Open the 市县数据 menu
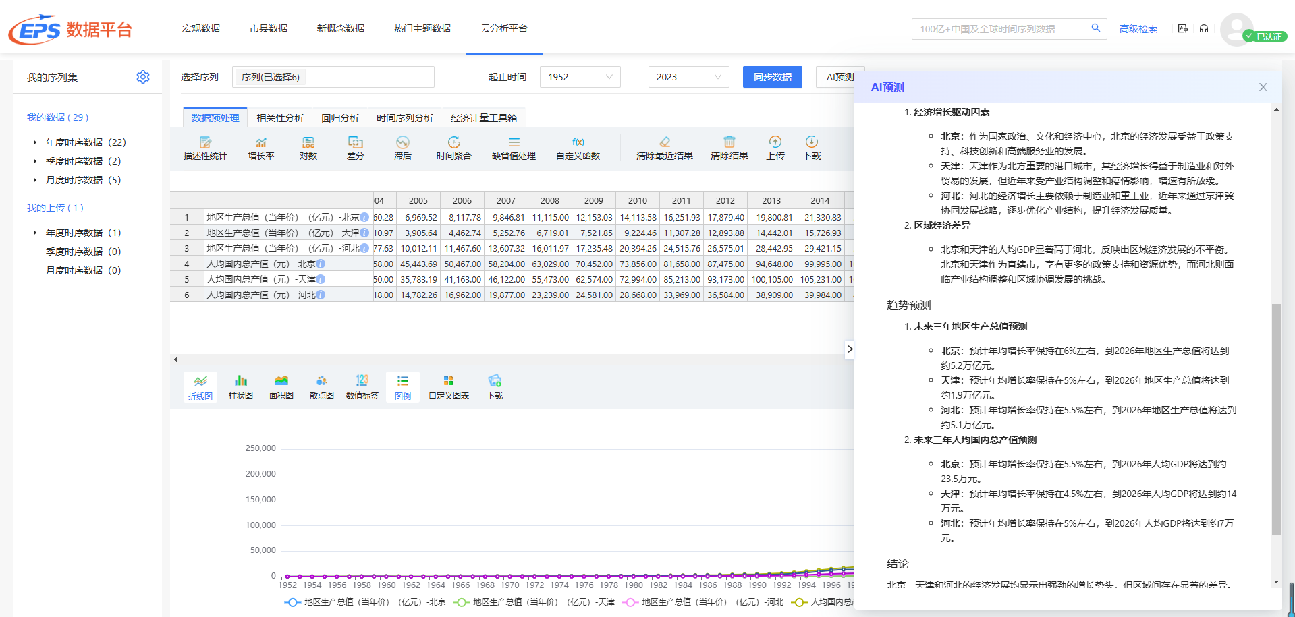The image size is (1295, 617). 269,28
